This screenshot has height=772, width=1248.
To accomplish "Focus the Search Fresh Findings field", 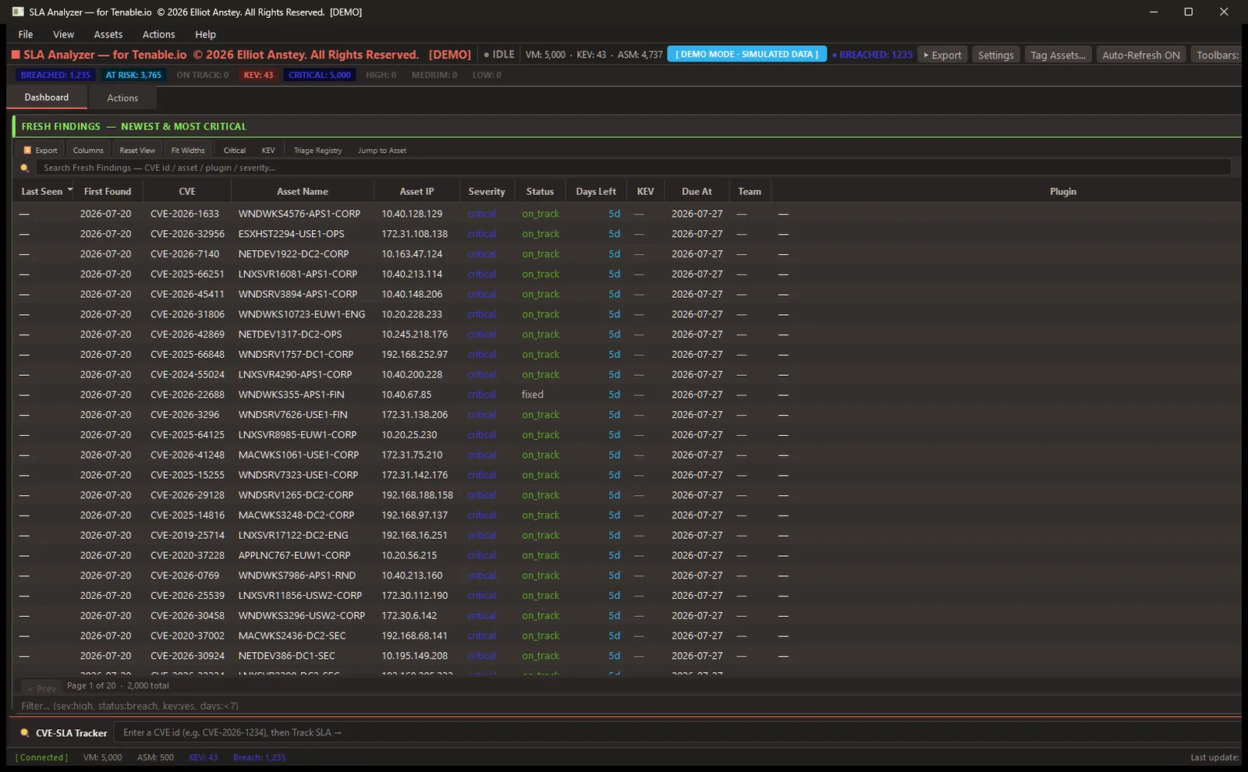I will [633, 168].
